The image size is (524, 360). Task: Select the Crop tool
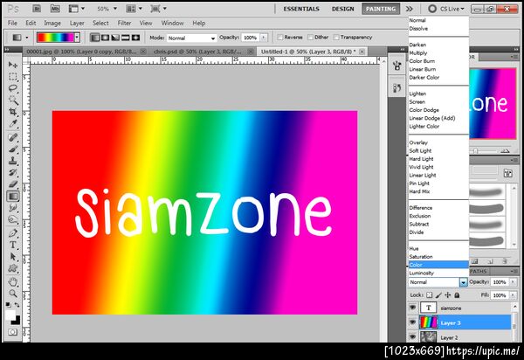tap(13, 112)
